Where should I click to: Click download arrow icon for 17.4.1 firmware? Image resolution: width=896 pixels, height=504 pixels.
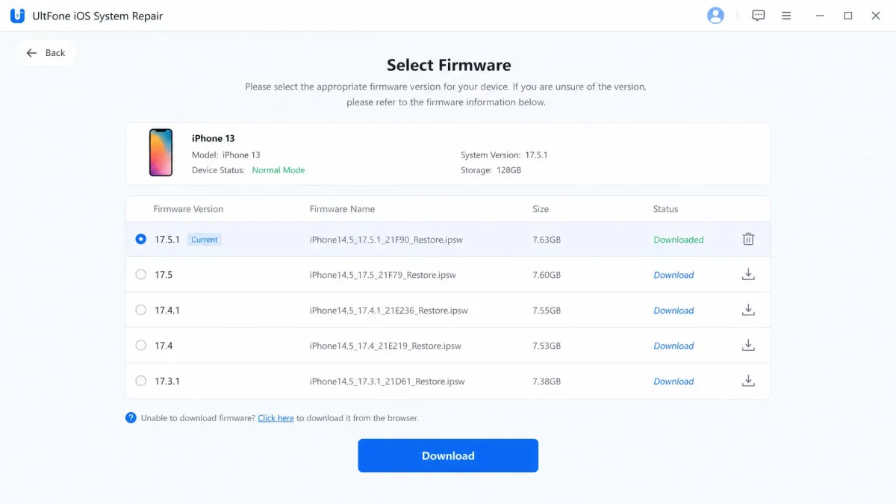748,310
